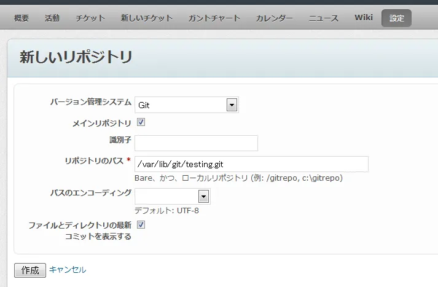Go to the チケット tab
The height and width of the screenshot is (287, 438).
[90, 18]
